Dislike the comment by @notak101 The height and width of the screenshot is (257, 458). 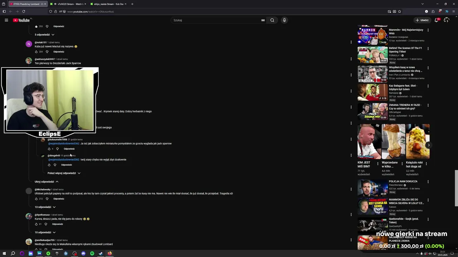click(47, 52)
